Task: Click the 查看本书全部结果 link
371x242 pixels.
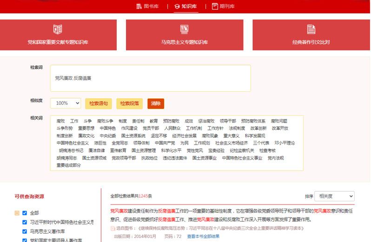Action: click(x=203, y=236)
